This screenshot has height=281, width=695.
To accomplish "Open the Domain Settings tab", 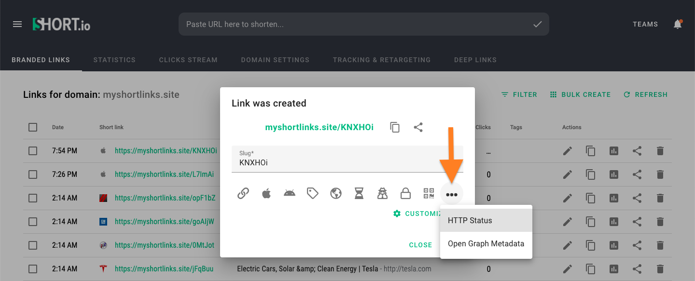I will (275, 60).
